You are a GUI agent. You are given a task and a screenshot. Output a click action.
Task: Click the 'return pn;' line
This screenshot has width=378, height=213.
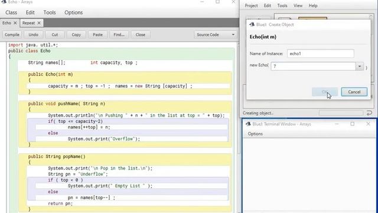click(x=60, y=204)
